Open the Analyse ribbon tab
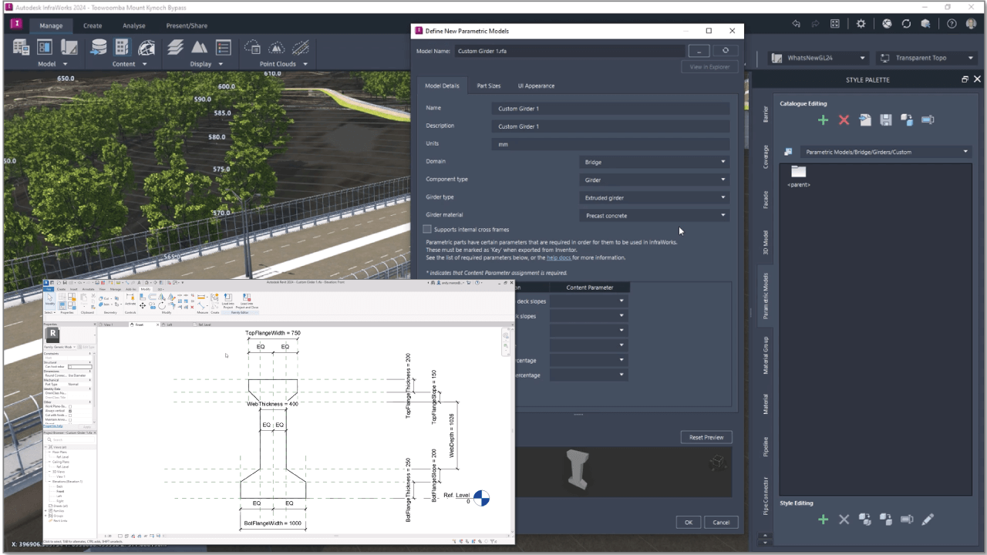This screenshot has height=555, width=987. point(133,25)
